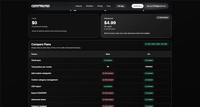Click the Export (CSV/PDF) feature label
This screenshot has width=200, height=107.
(39, 93)
